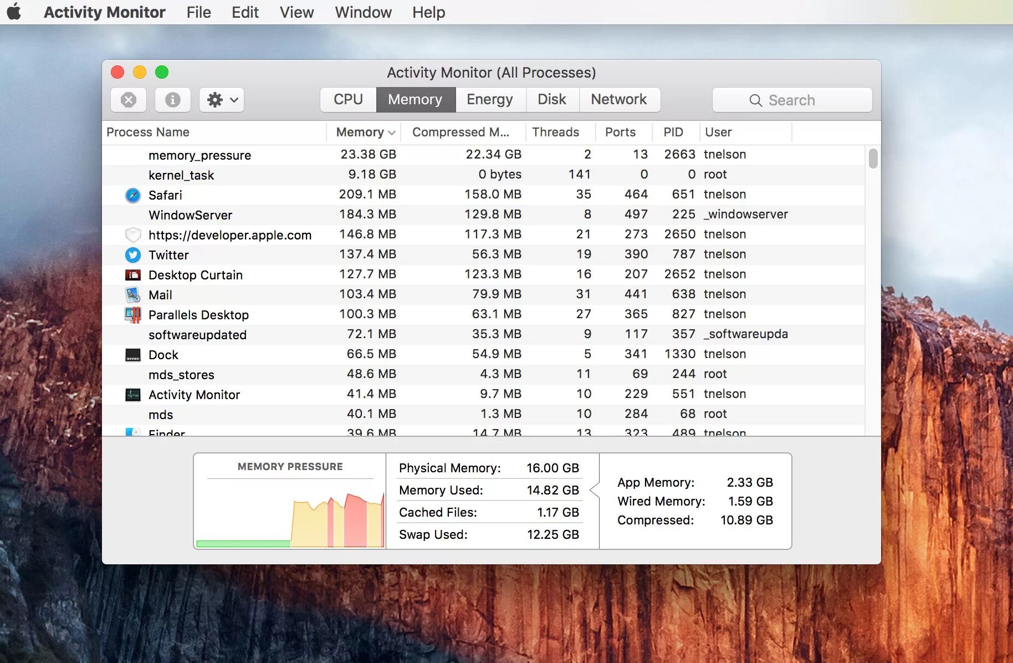This screenshot has height=663, width=1013.
Task: Click Safari's 209.1 MB memory value
Action: [368, 195]
